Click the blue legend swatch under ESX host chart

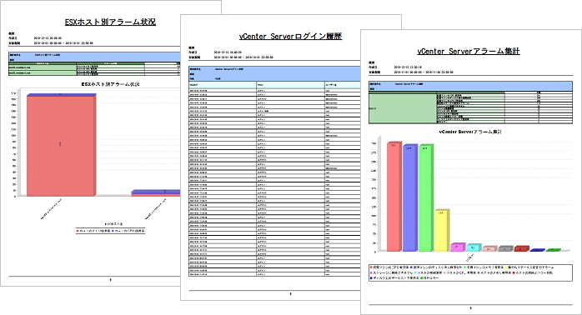pyautogui.click(x=113, y=231)
